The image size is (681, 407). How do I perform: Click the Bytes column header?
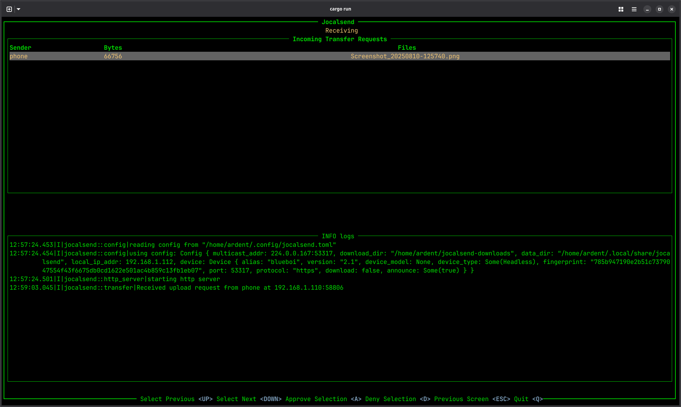point(113,48)
